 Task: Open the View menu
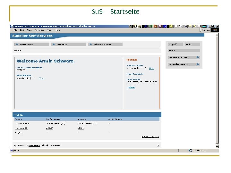pyautogui.click(x=29, y=30)
